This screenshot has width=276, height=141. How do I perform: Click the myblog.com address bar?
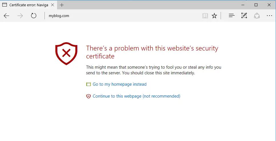point(123,16)
